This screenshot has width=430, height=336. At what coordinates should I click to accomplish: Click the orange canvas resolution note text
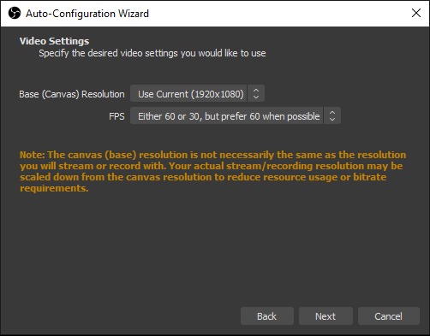pos(212,171)
